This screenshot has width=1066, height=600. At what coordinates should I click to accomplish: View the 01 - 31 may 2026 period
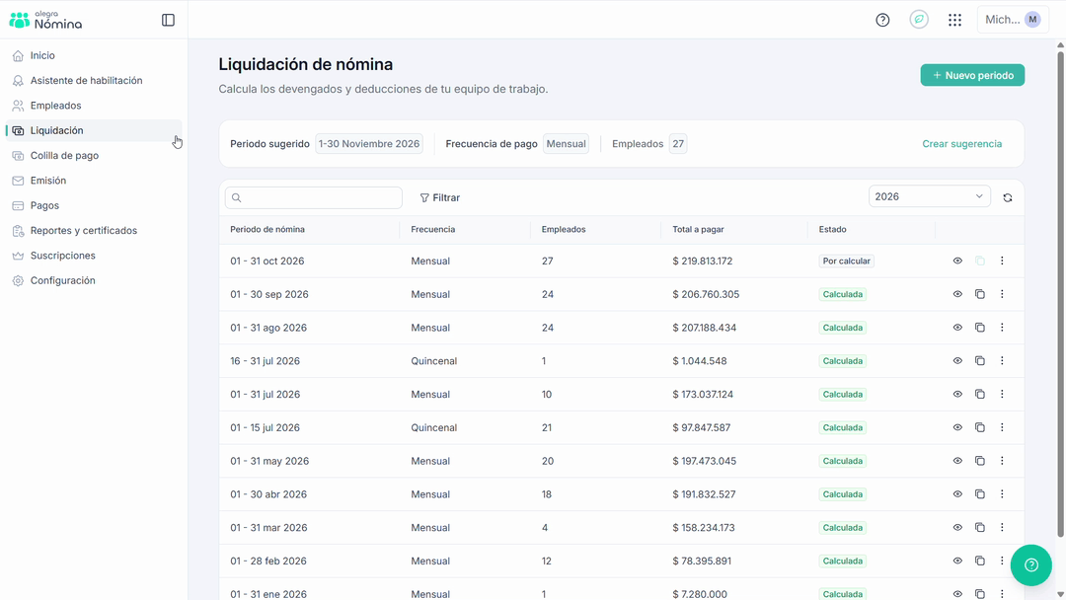pos(957,461)
